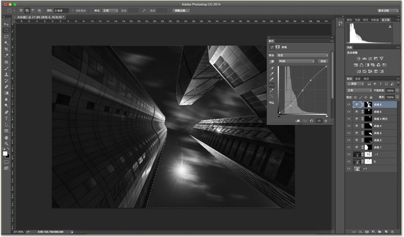The height and width of the screenshot is (237, 404).
Task: Select the Clone Stamp tool
Action: point(6,74)
